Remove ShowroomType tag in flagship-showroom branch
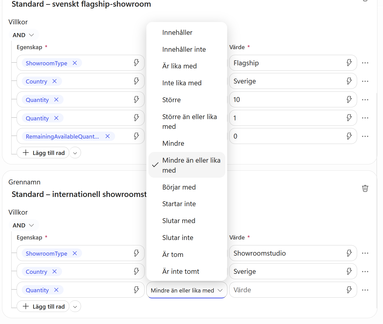Screen dimensions: 383x324 coord(75,63)
